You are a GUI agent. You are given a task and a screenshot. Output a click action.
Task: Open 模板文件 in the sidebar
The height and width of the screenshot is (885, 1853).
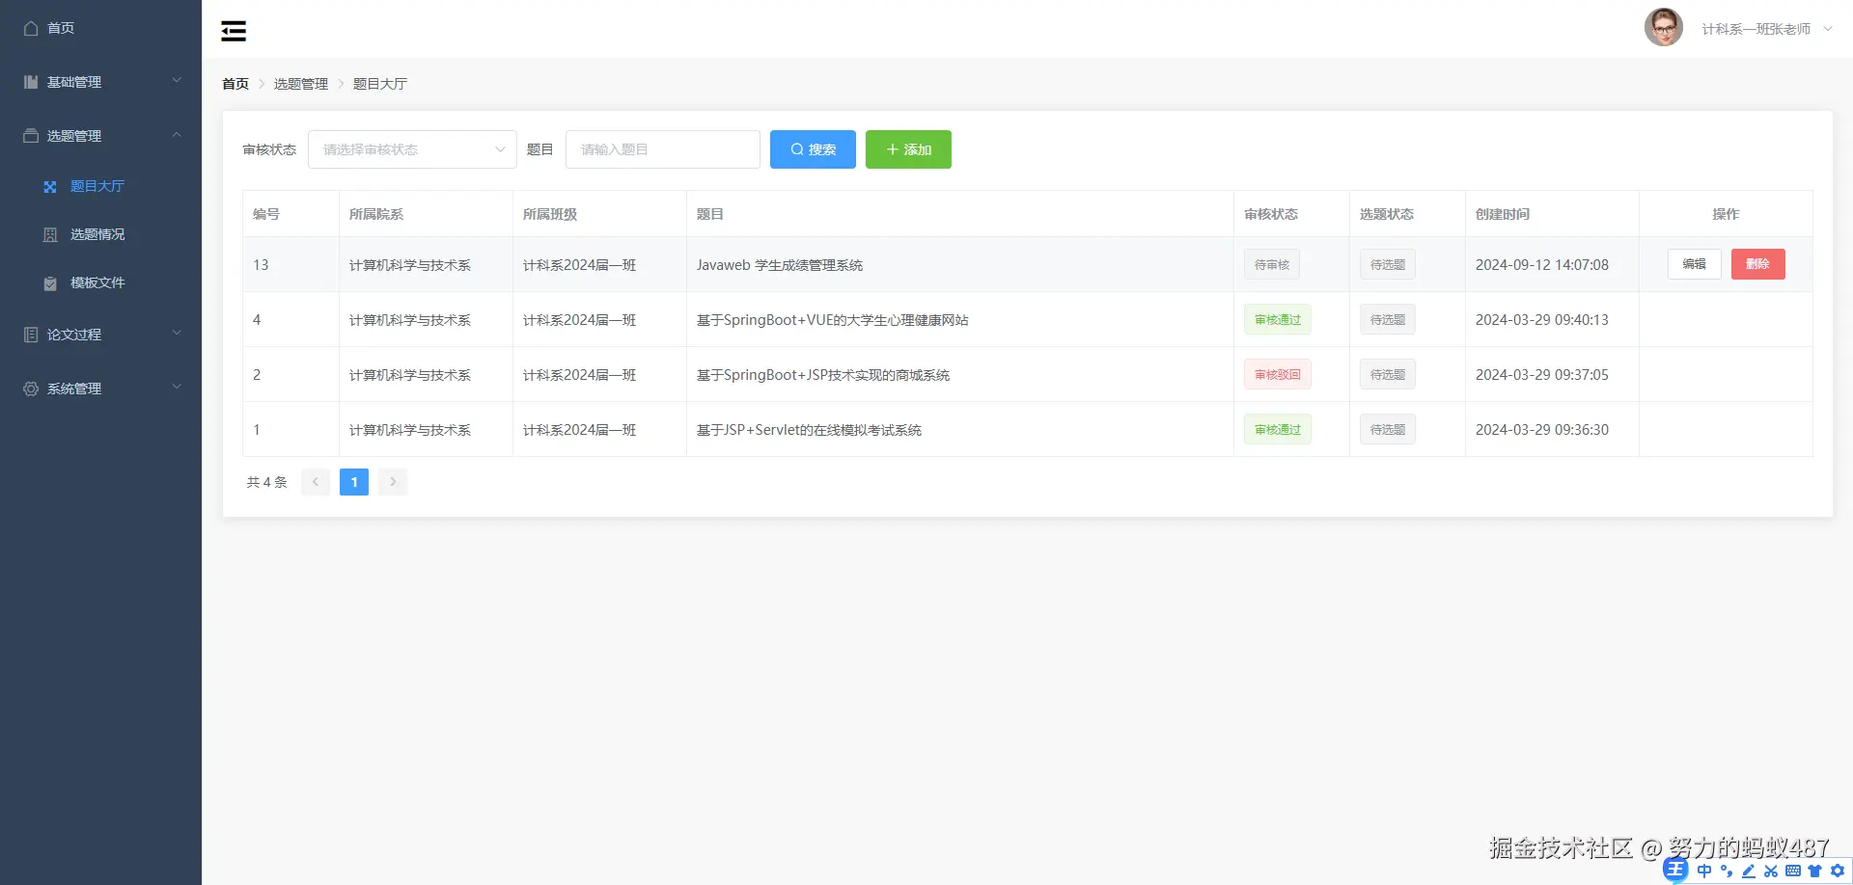coord(101,282)
